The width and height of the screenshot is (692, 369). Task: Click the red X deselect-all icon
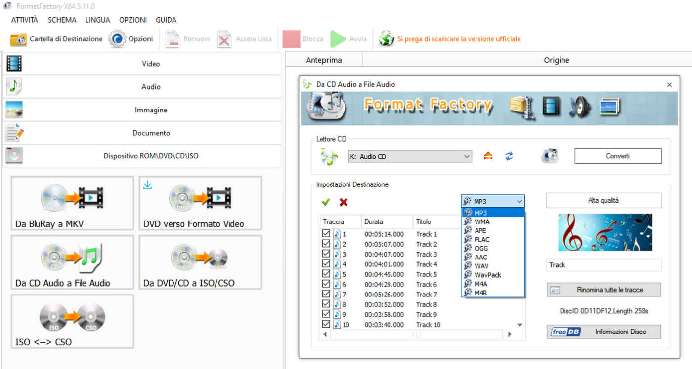(344, 202)
